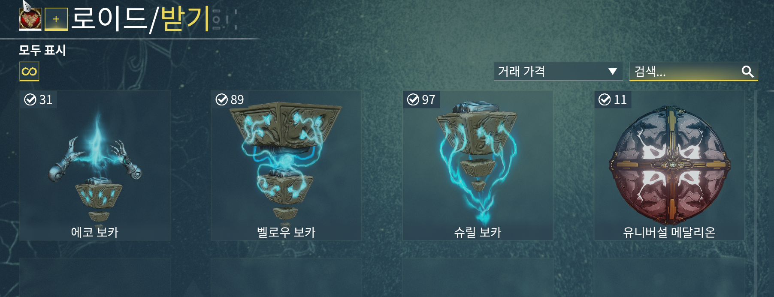Open the 거래 가격 sort dropdown
Image resolution: width=774 pixels, height=297 pixels.
pyautogui.click(x=558, y=71)
